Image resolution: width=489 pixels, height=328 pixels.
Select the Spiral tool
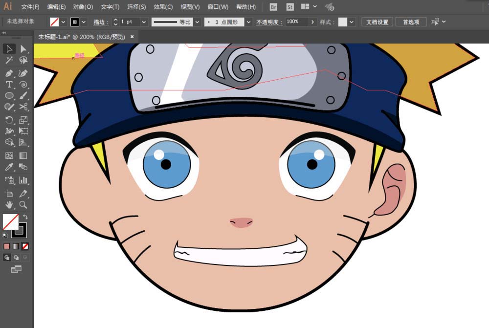(x=23, y=85)
